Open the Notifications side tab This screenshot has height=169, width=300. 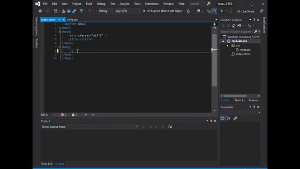click(264, 25)
